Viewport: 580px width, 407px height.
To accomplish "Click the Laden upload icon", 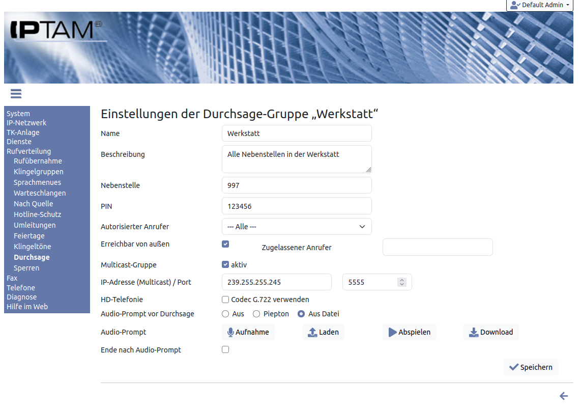I will (313, 332).
